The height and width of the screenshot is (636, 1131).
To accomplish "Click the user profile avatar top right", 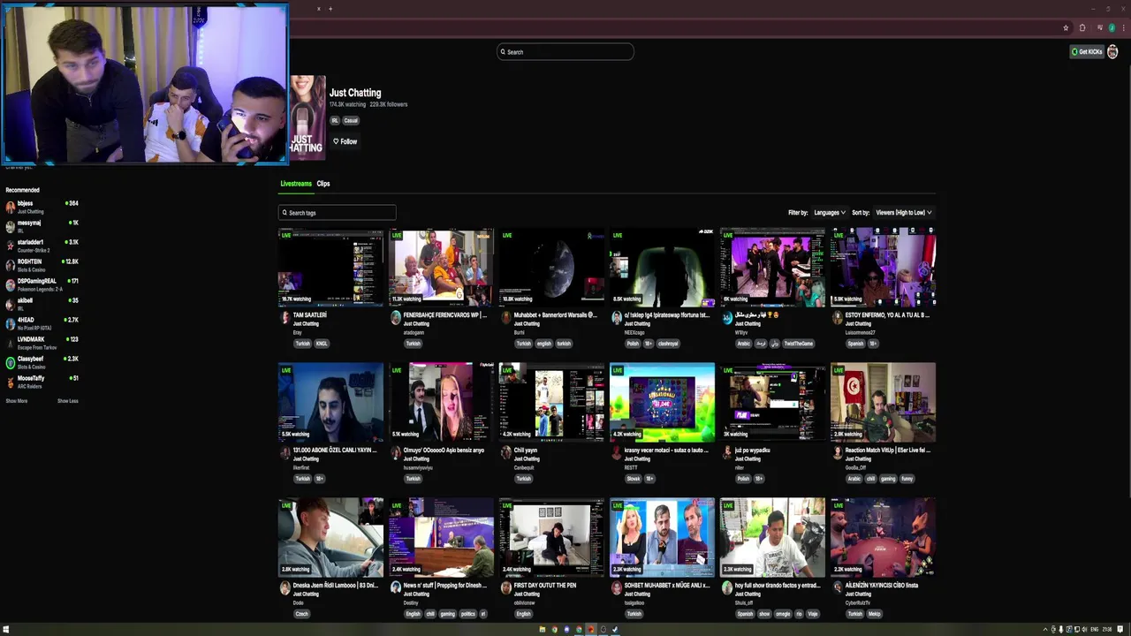I will [x=1112, y=52].
